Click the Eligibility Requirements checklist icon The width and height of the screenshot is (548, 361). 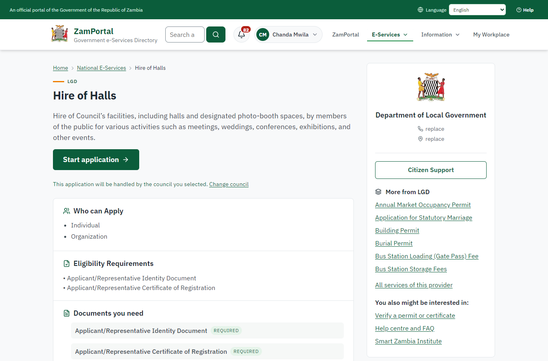click(67, 264)
